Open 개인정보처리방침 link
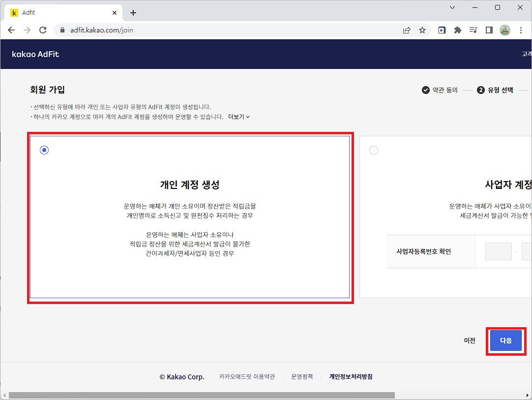 coord(351,376)
